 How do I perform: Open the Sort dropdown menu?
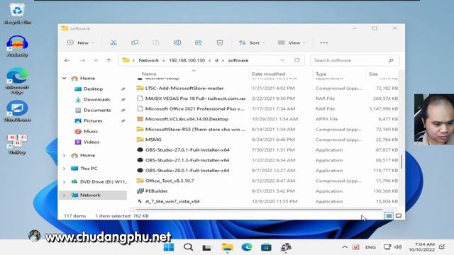(252, 42)
